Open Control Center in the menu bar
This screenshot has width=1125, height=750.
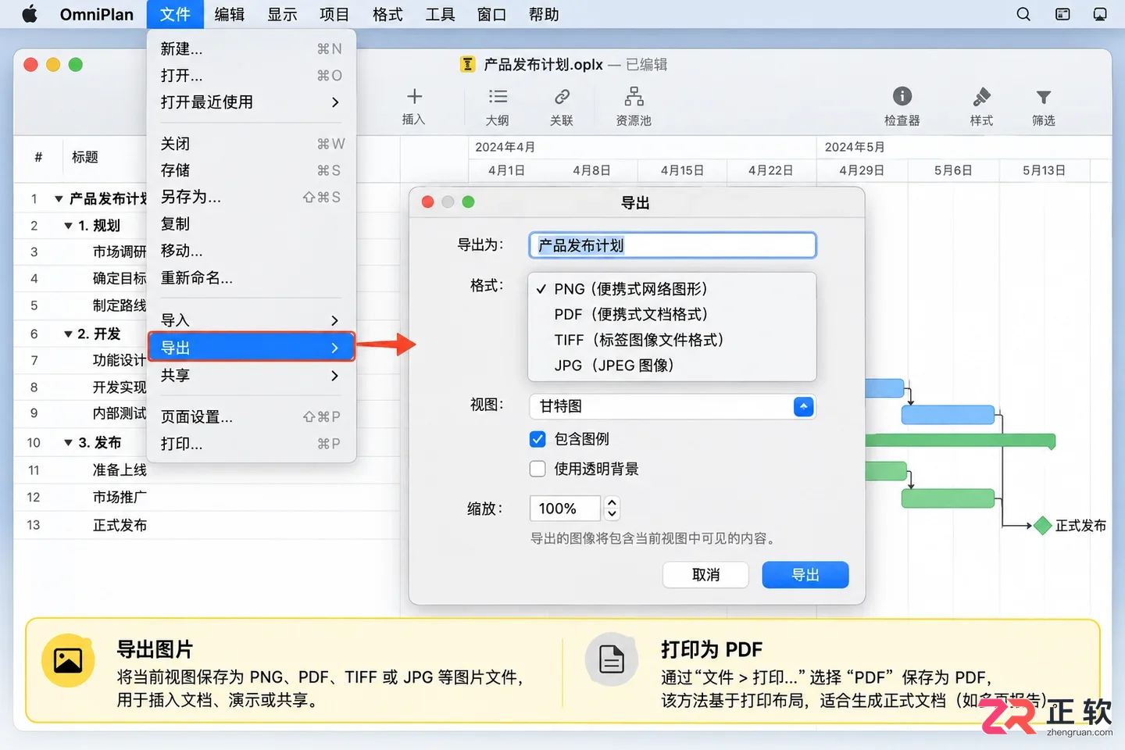pyautogui.click(x=1062, y=14)
